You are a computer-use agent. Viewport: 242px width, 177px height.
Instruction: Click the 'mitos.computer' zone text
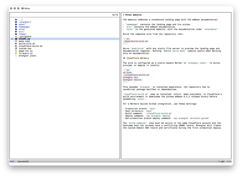(x=137, y=123)
